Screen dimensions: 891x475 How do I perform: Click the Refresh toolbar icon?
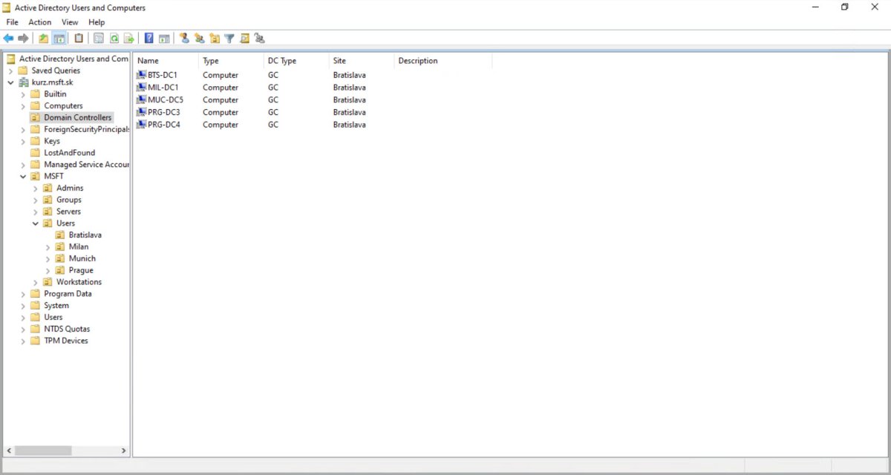(114, 39)
